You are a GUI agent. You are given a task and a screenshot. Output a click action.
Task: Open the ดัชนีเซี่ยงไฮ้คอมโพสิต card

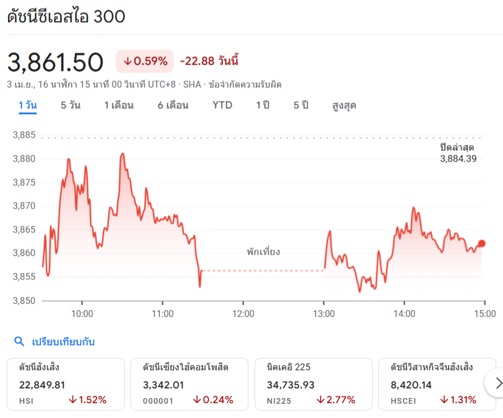[189, 384]
